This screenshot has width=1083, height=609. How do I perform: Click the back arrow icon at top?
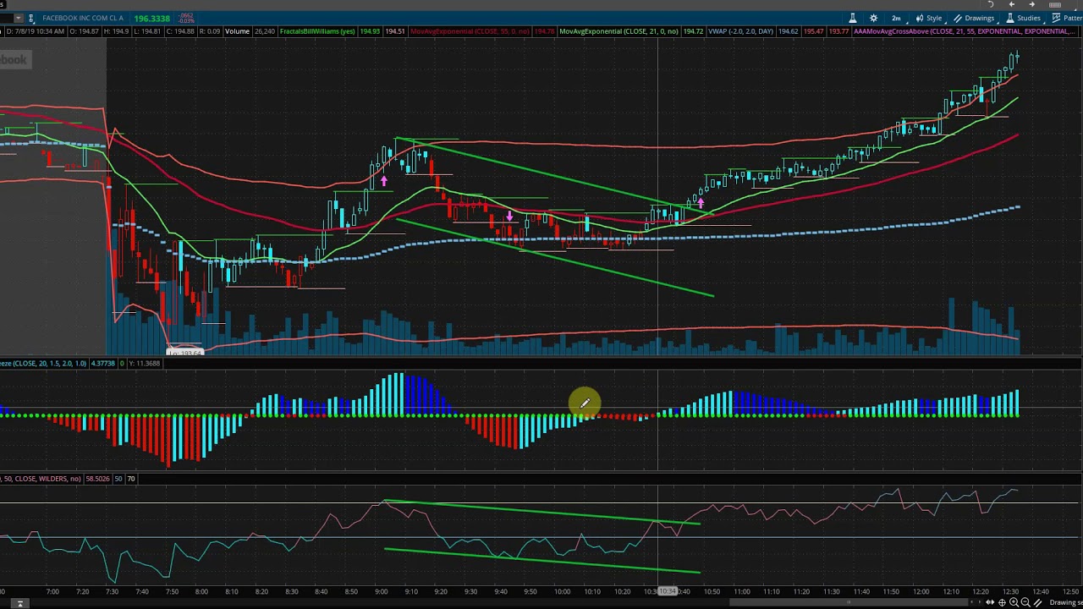coord(1011,4)
